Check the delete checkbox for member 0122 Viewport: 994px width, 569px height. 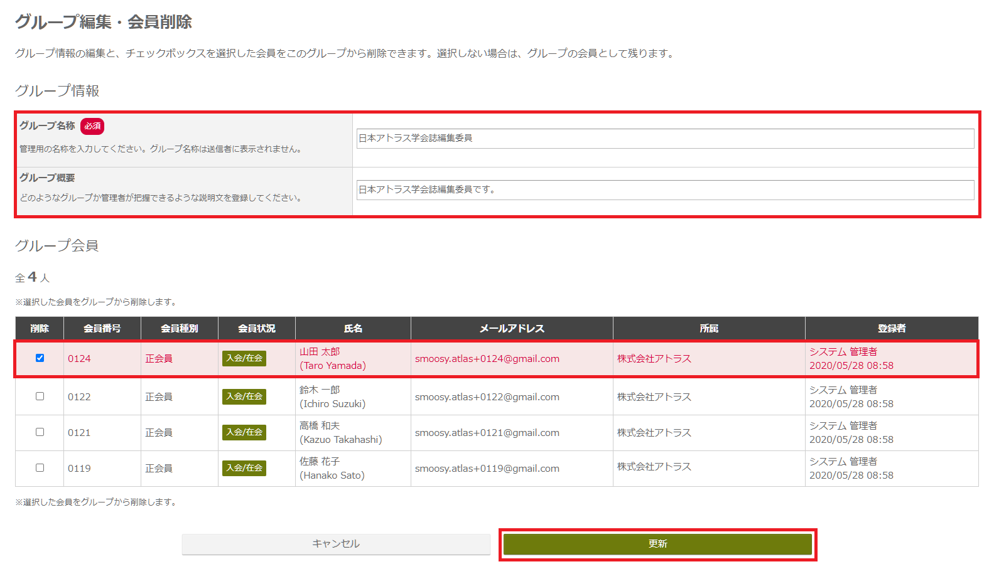40,396
